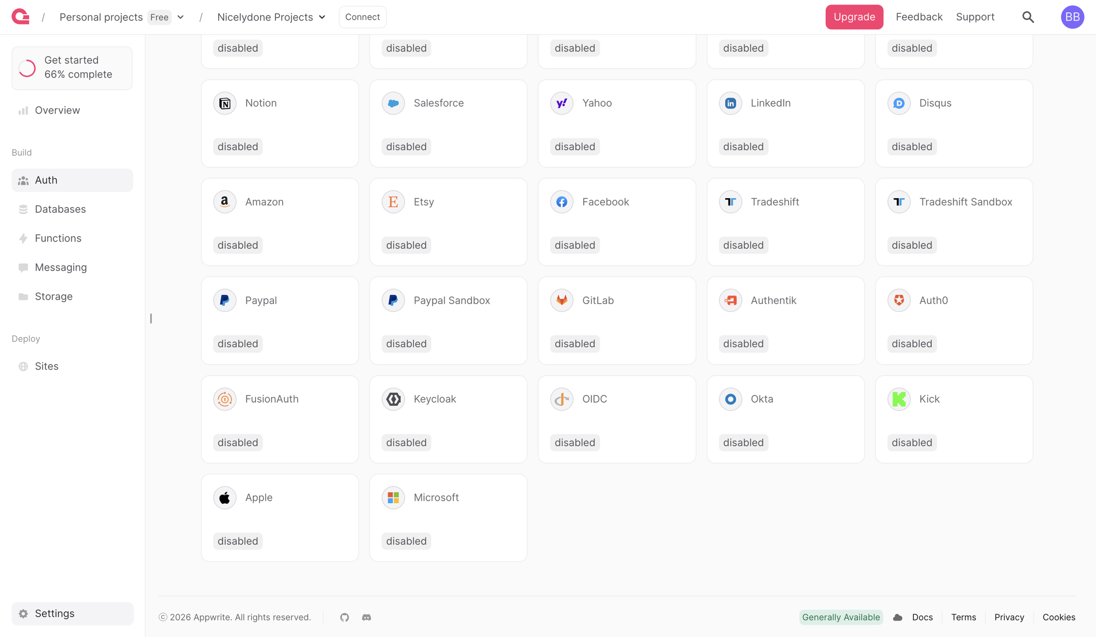Viewport: 1096px width, 637px height.
Task: Click the Apple logo icon
Action: [225, 498]
